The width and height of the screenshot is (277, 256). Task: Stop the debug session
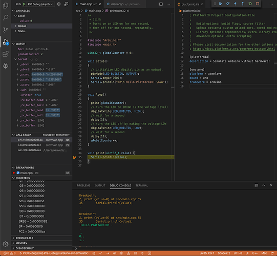[258, 4]
